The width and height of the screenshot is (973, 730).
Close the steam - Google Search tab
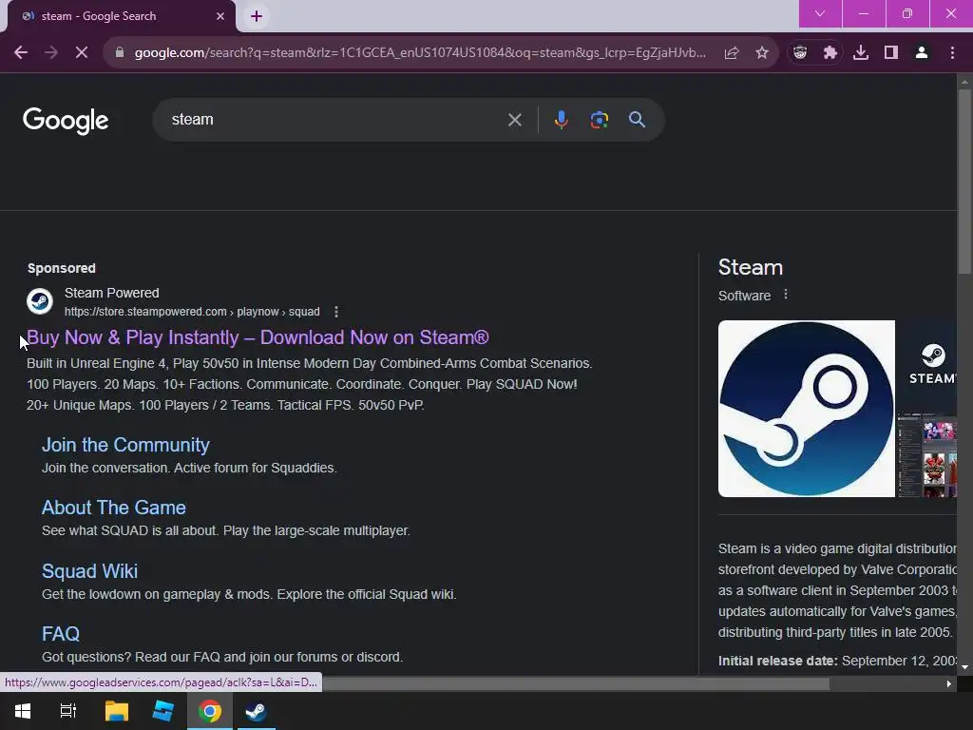point(220,16)
